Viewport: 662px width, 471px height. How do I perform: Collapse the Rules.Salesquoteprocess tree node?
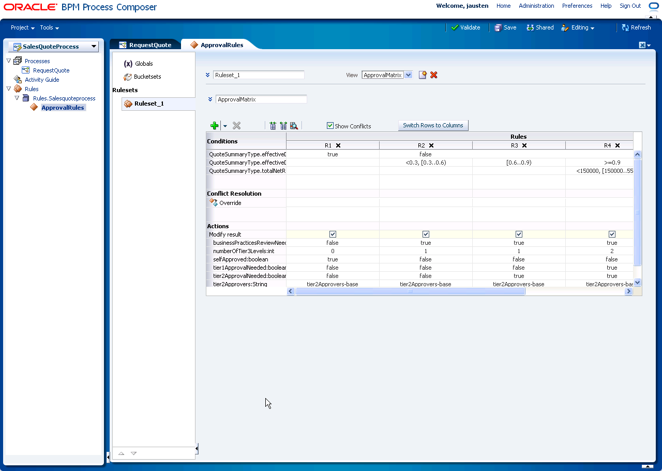(x=17, y=98)
